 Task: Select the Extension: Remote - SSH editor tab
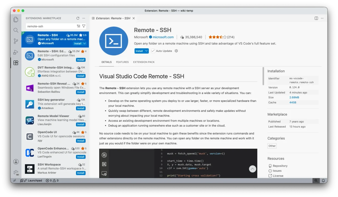(113, 18)
